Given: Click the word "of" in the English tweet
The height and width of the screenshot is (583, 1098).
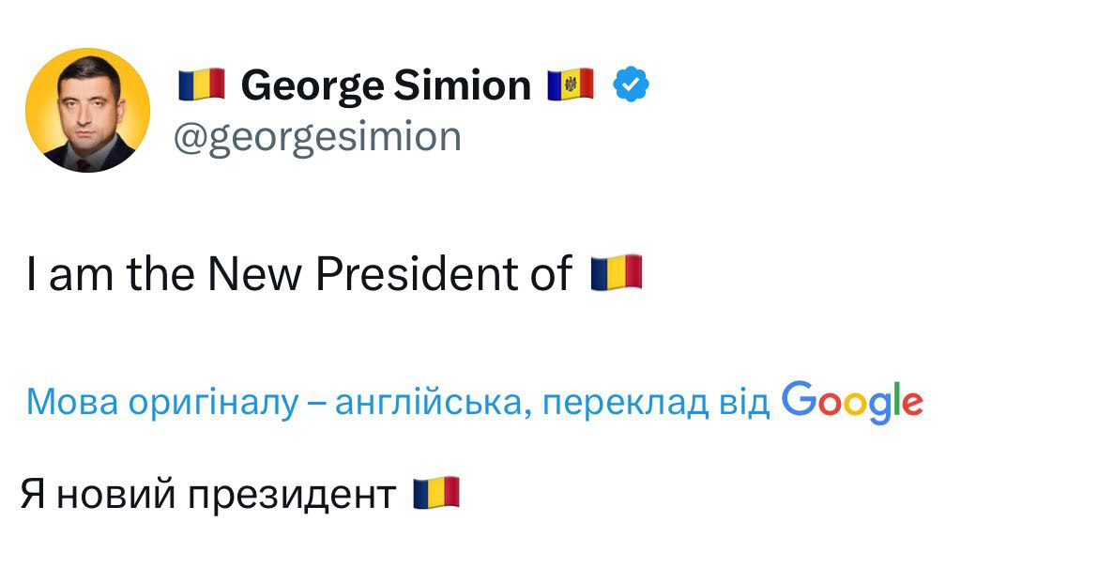Looking at the screenshot, I should [x=549, y=274].
